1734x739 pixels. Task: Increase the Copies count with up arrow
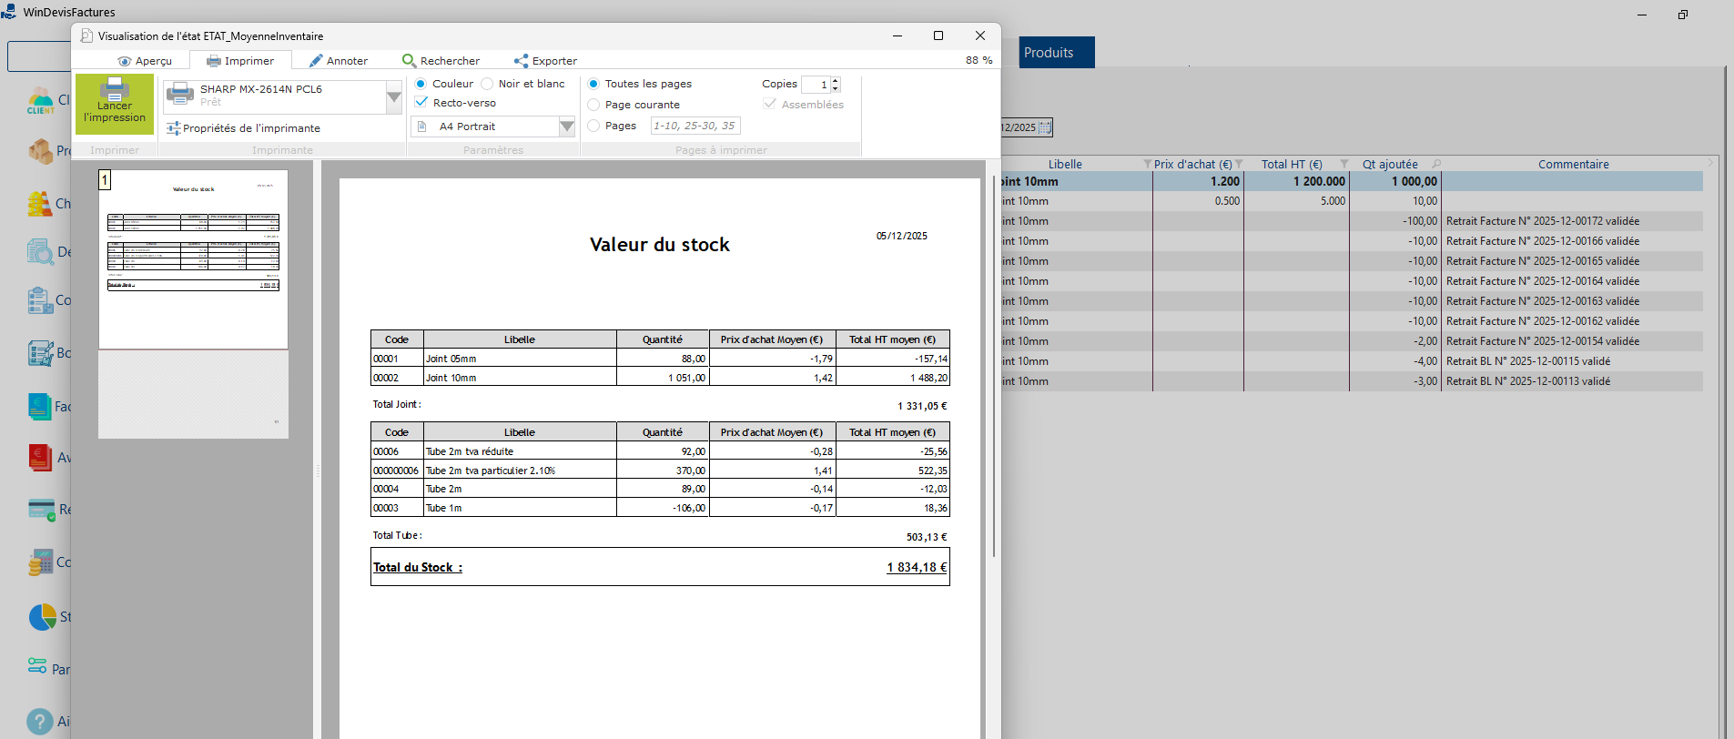point(836,80)
